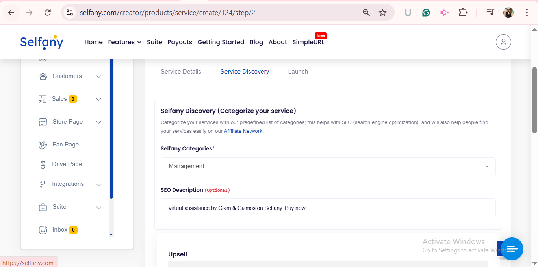The image size is (538, 267).
Task: Open the SimpleURL link
Action: pyautogui.click(x=308, y=42)
